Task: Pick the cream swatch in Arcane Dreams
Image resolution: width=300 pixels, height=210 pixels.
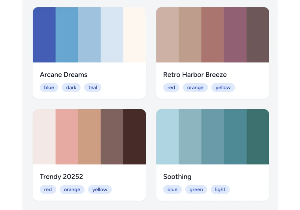Action: click(135, 34)
